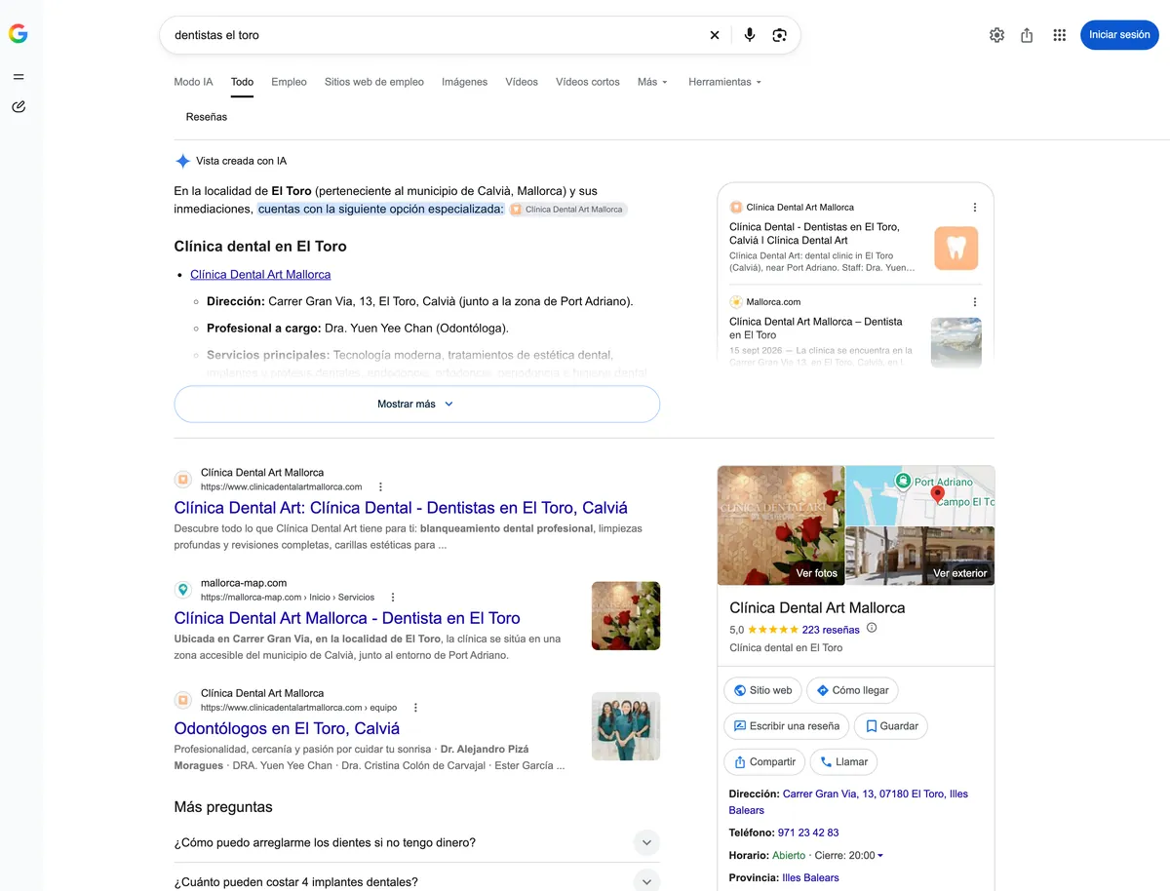Open the Clínica Dental Art Mallorca link in the AI overview
1170x891 pixels.
pyautogui.click(x=260, y=275)
